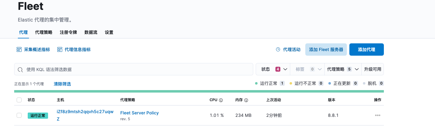
Task: Click the 正在显示 1 个代理 text
Action: pyautogui.click(x=29, y=84)
